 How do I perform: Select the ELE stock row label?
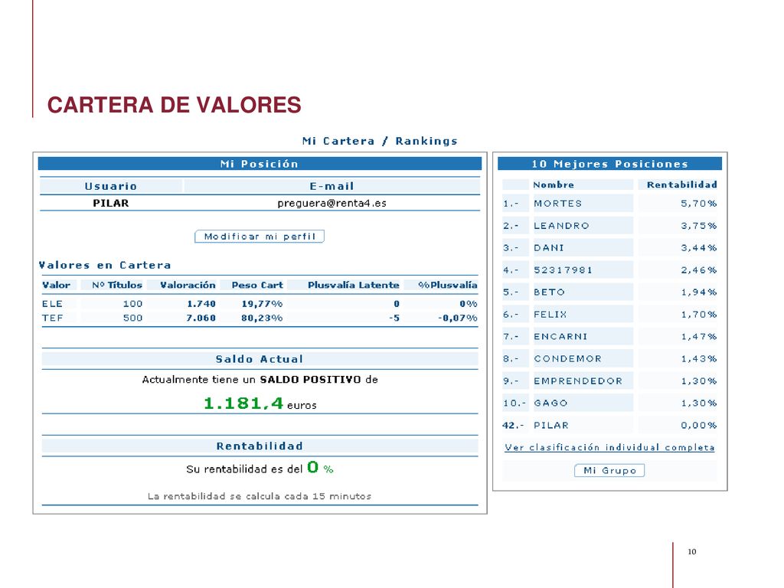pyautogui.click(x=52, y=303)
